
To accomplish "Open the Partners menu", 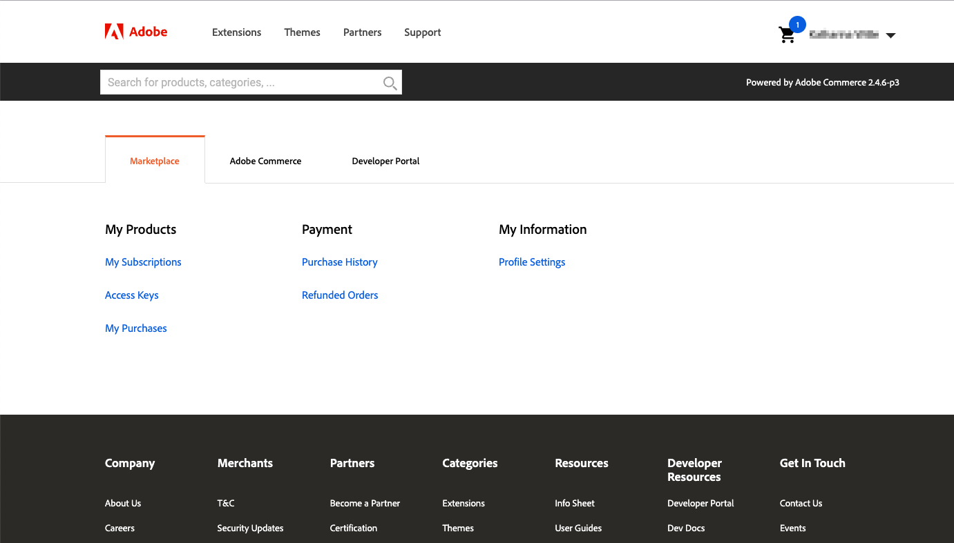I will click(362, 32).
